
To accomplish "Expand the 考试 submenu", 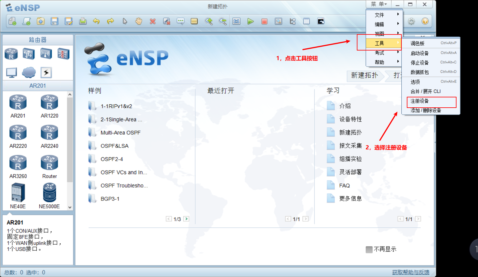I will [384, 53].
